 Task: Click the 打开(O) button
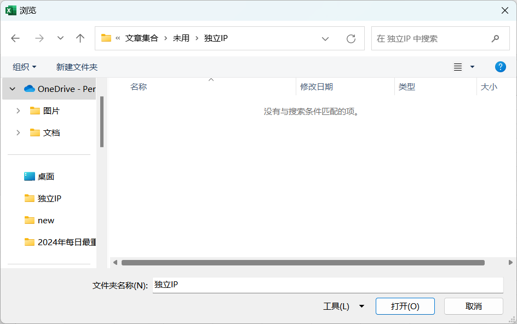click(405, 306)
